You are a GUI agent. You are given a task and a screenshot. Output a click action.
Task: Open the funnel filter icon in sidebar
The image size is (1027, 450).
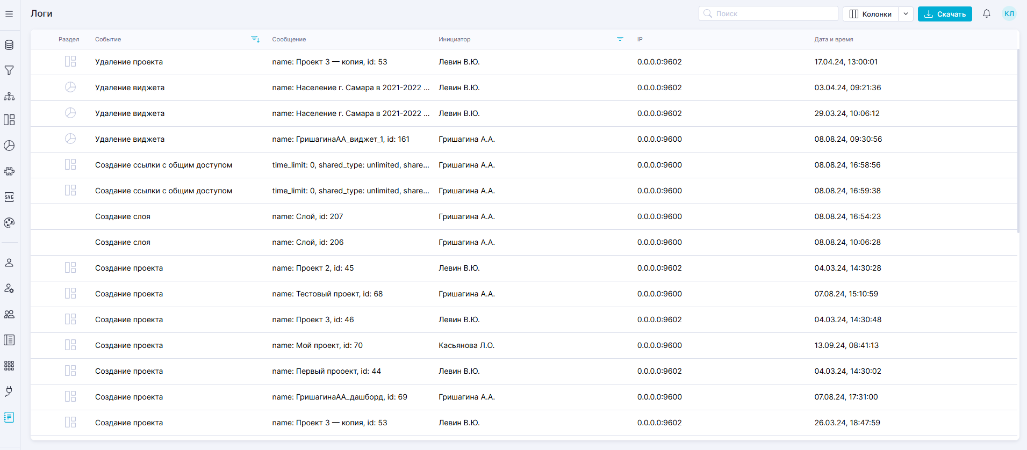[9, 70]
